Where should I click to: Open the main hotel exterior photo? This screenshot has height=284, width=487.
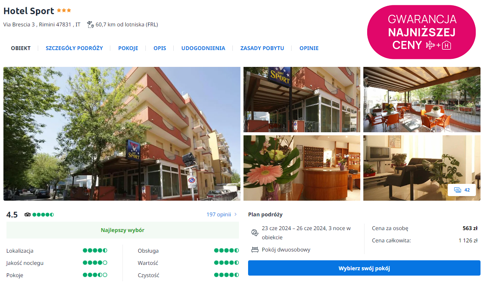tap(122, 134)
